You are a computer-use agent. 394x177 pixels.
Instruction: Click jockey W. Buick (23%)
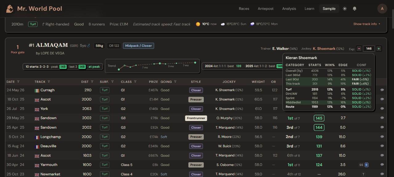tap(229, 146)
